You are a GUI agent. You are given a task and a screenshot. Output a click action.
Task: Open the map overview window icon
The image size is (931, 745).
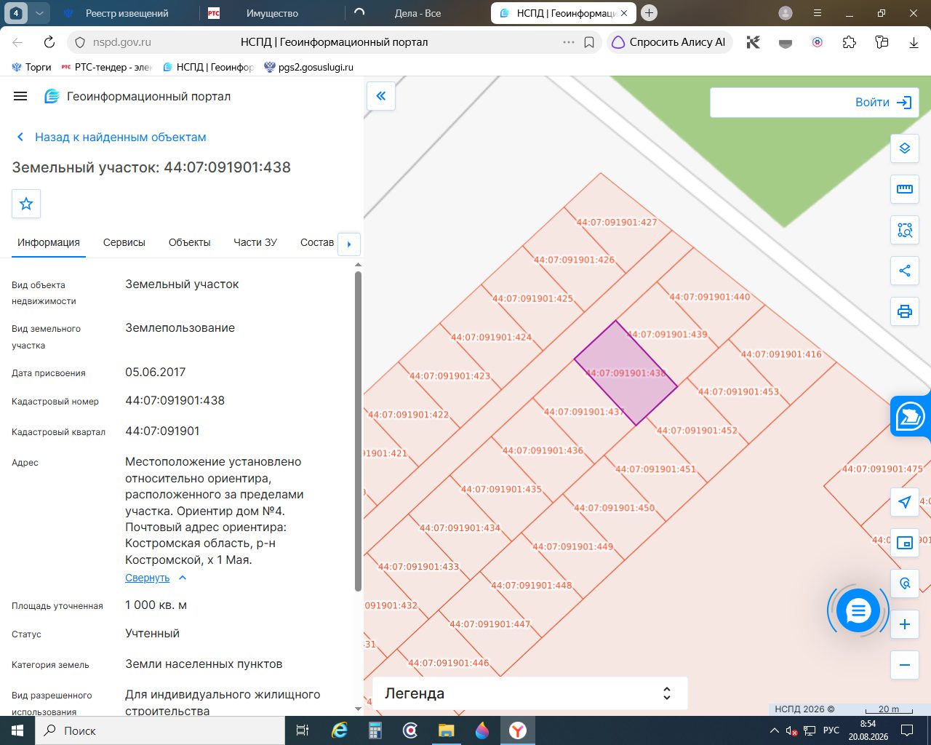tap(905, 543)
